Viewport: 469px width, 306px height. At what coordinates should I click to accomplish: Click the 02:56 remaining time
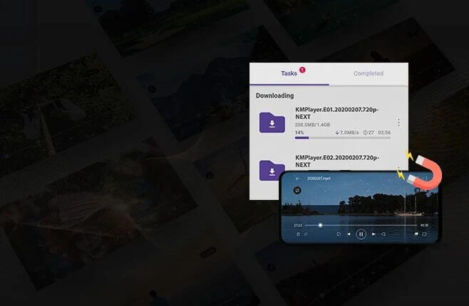(384, 132)
